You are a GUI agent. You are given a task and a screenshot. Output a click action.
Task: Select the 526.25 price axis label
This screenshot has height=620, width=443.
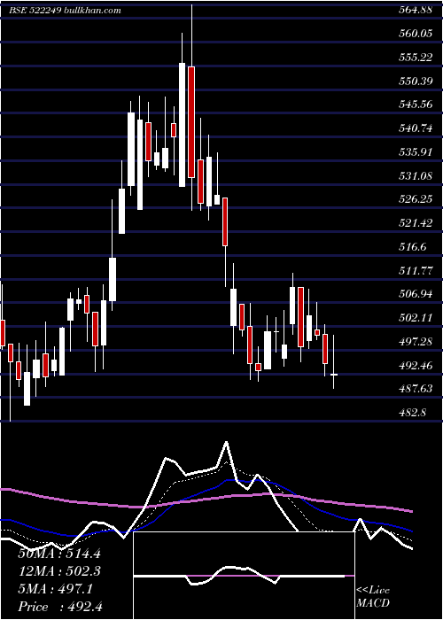pos(415,199)
